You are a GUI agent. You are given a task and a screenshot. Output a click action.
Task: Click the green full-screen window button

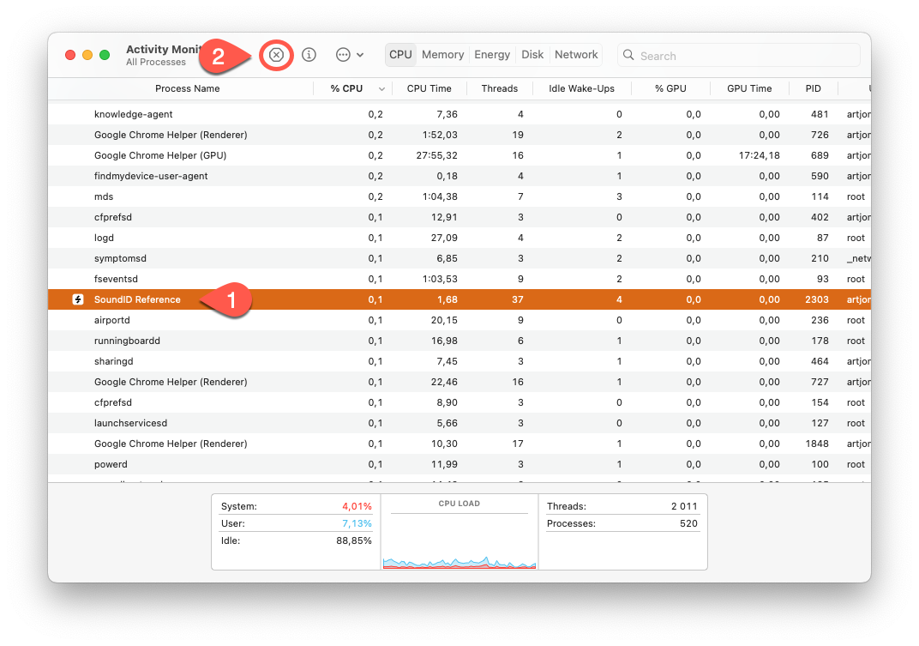pos(105,55)
